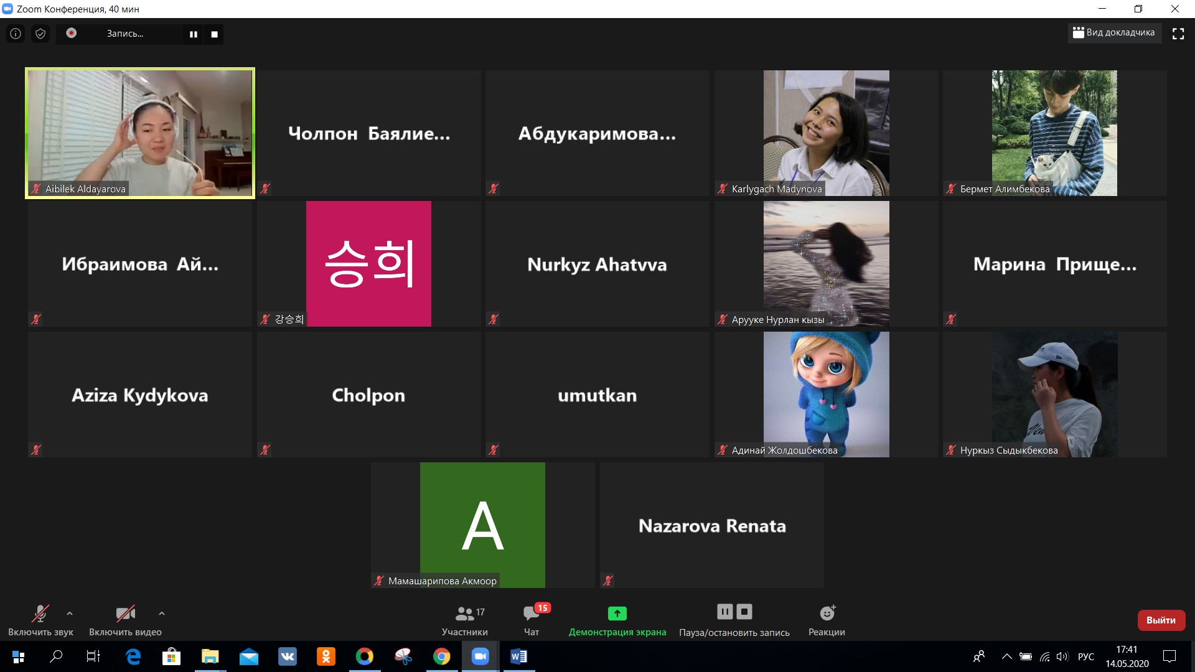Turn on camera with Включить видео

click(x=125, y=620)
